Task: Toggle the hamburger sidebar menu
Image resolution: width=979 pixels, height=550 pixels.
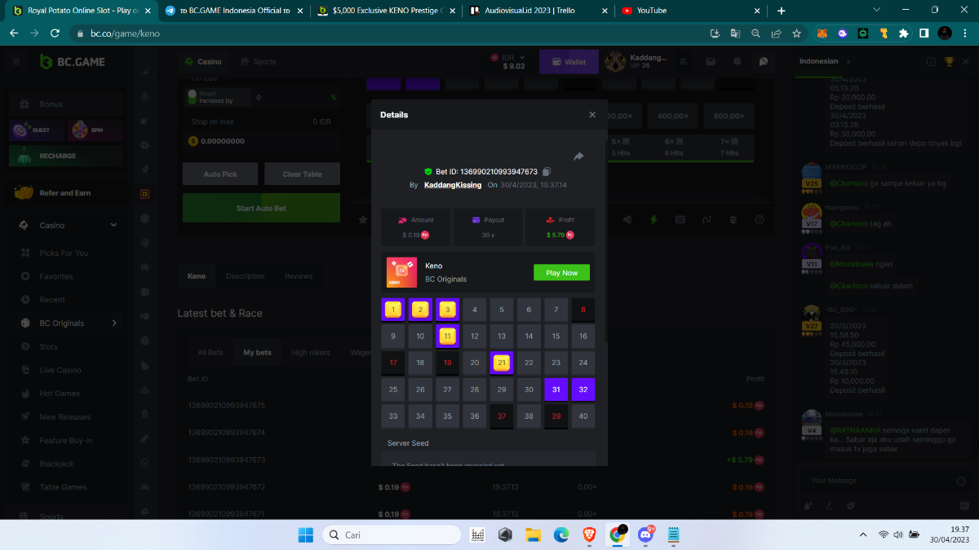Action: (16, 62)
